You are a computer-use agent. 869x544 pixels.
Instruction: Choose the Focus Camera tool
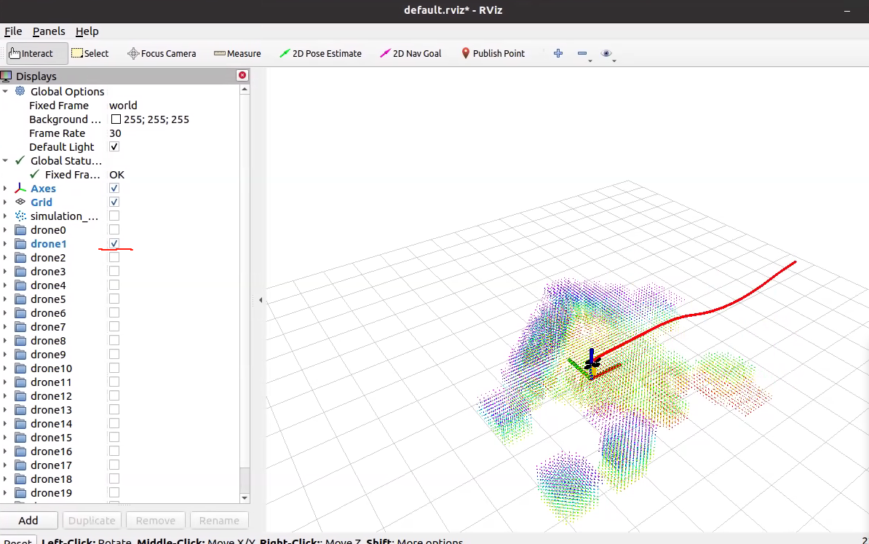click(x=162, y=53)
